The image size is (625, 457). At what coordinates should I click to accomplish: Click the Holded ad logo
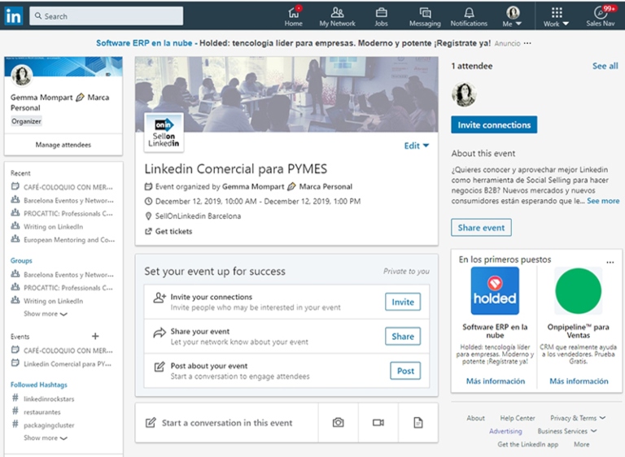pyautogui.click(x=495, y=291)
